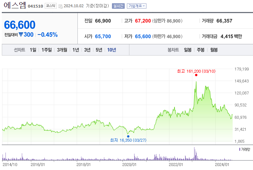Click the 31,421 price axis label
This screenshot has width=253, height=170.
[x=240, y=129]
